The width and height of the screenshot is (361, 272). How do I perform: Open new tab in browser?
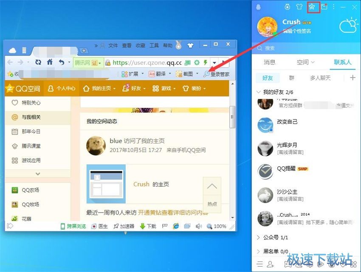[84, 50]
